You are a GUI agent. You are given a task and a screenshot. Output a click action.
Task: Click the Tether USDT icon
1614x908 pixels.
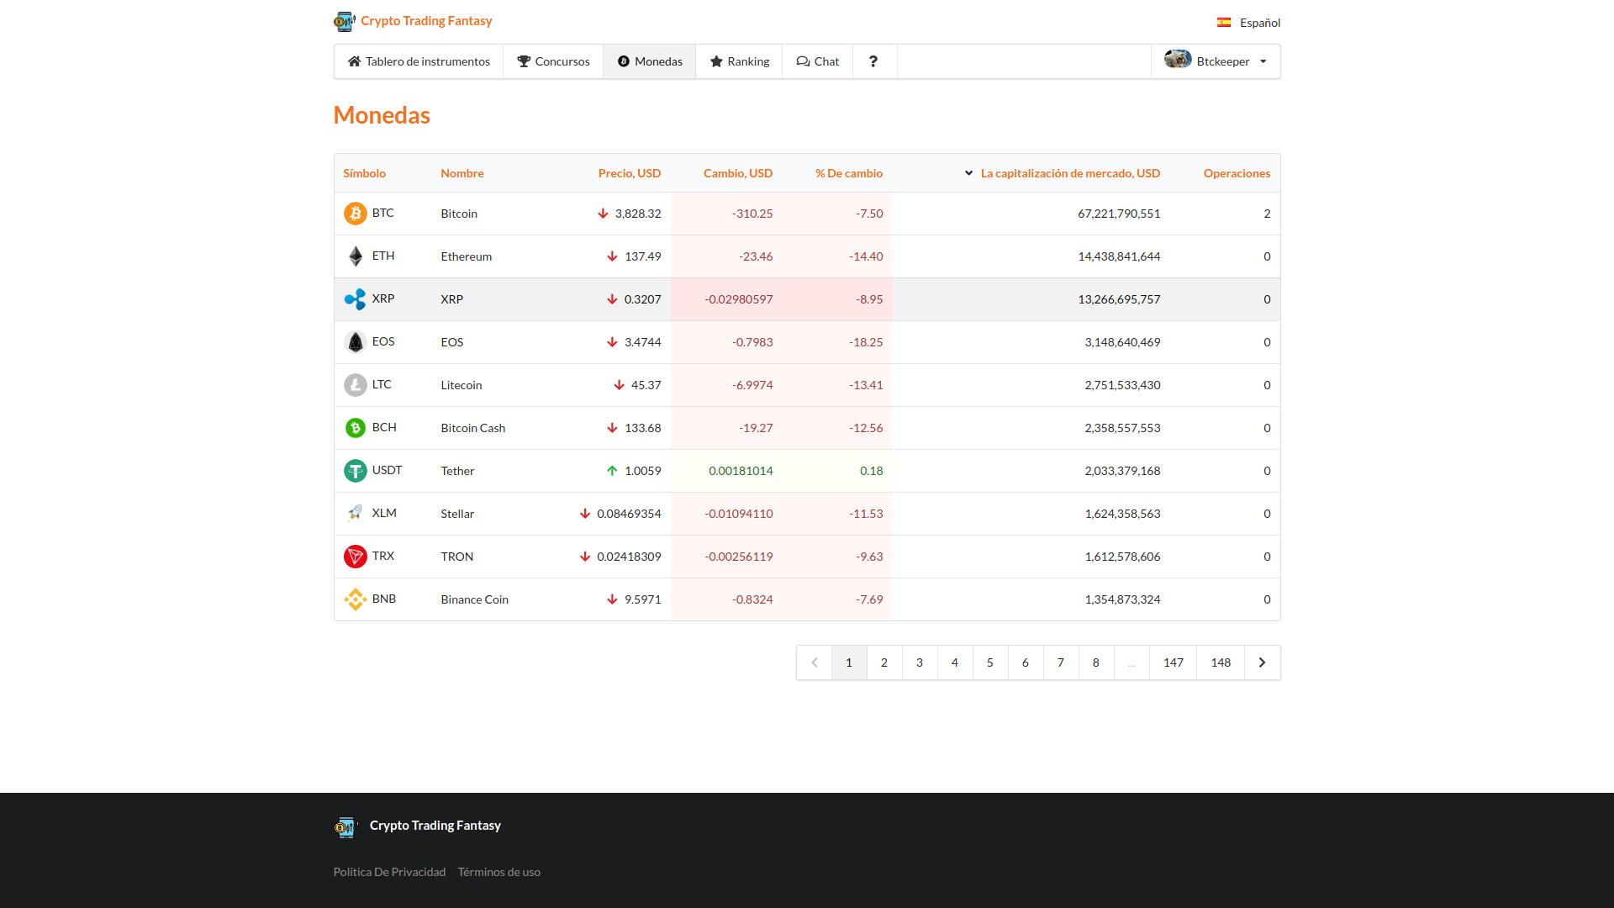(x=355, y=471)
